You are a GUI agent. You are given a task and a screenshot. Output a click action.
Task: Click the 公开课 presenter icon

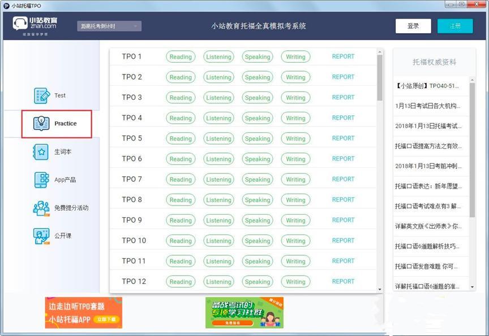41,236
